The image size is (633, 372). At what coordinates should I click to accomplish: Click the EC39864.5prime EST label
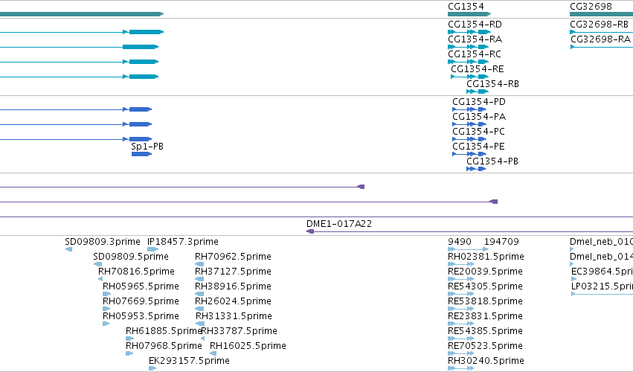(602, 272)
